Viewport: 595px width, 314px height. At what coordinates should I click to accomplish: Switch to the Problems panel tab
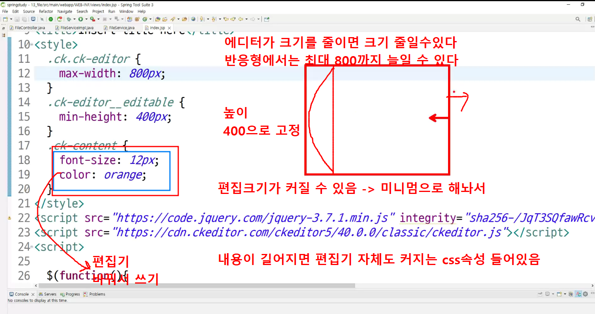[x=94, y=294]
